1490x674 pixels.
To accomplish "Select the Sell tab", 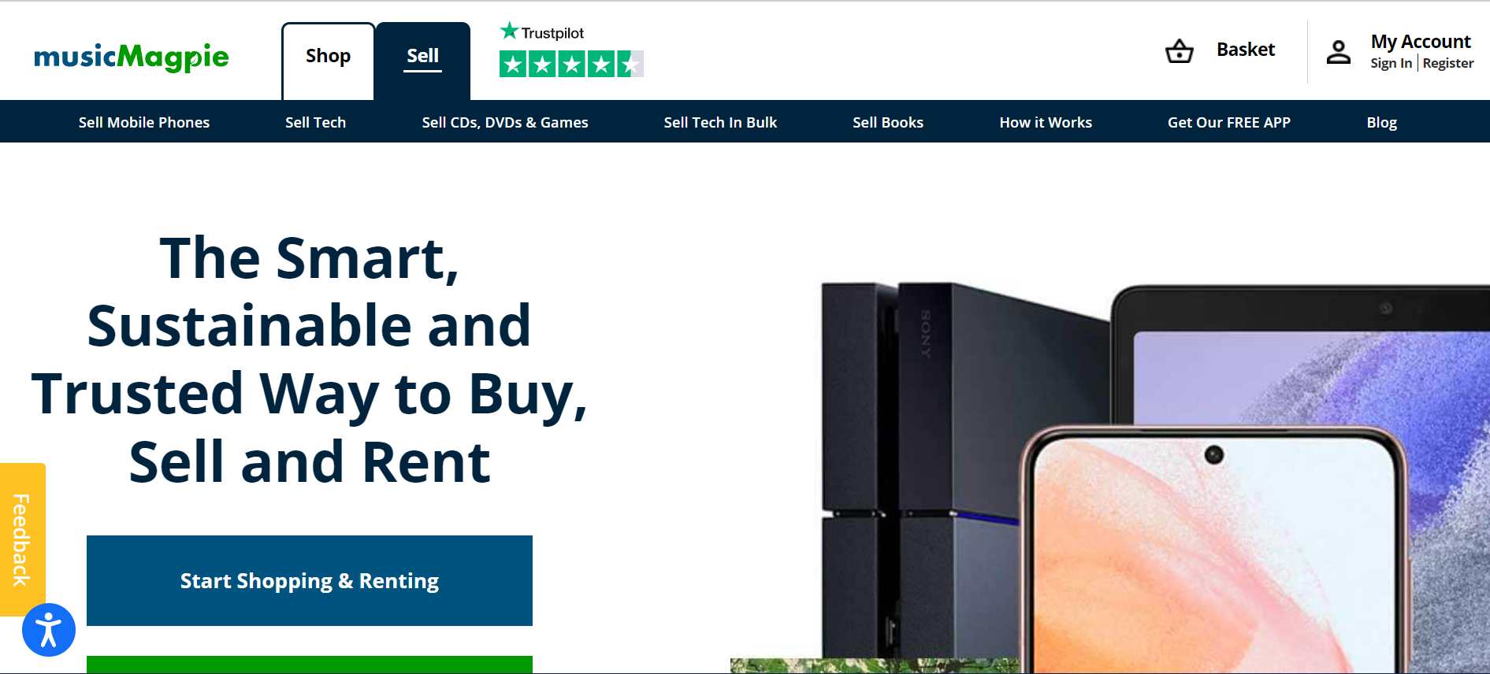I will coord(423,57).
